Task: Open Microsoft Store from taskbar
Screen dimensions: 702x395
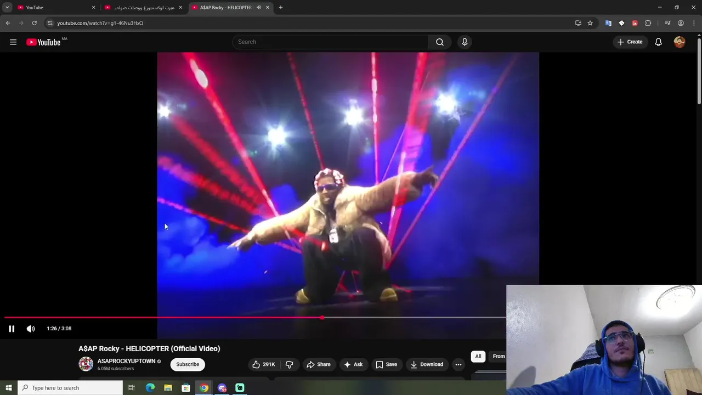Action: pyautogui.click(x=186, y=388)
